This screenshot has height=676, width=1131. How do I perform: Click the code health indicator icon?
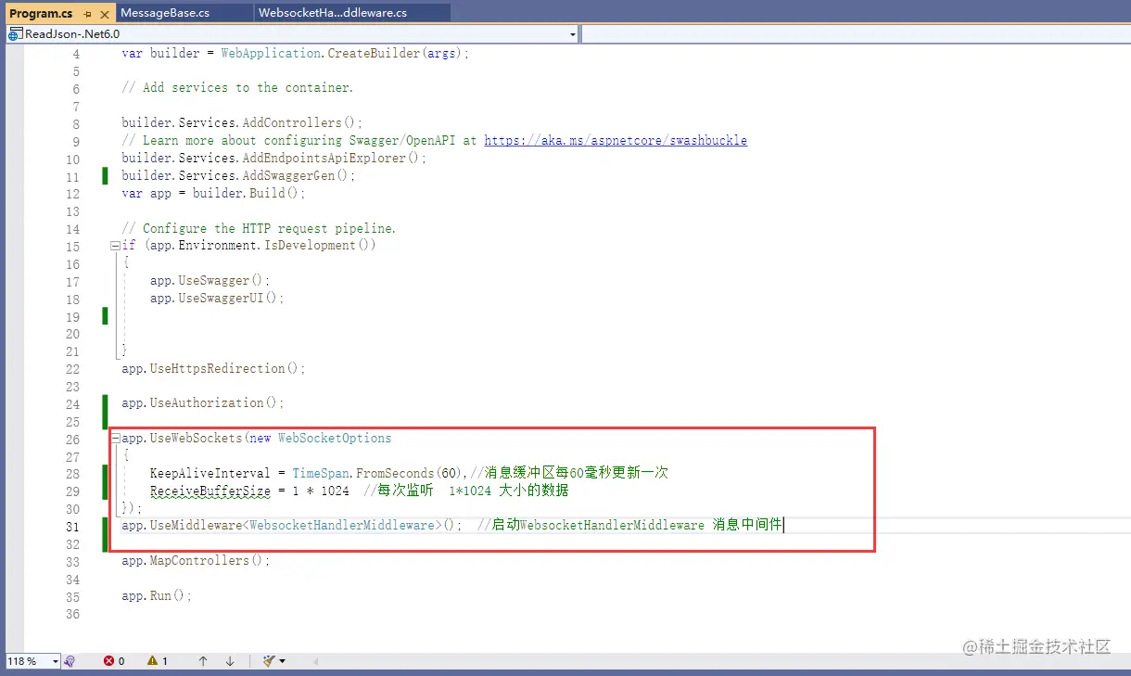70,661
